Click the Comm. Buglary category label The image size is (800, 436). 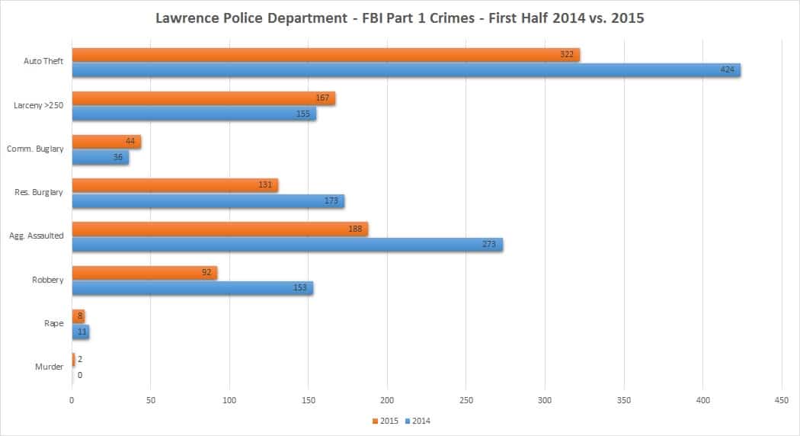click(35, 149)
